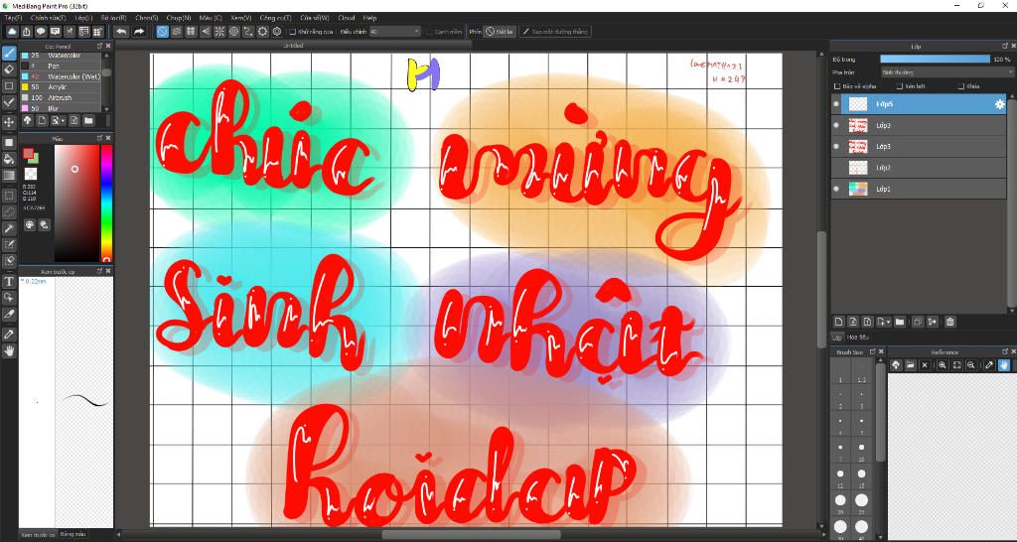Click the Redo arrow in toolbar
Viewport: 1017px width, 542px height.
[x=139, y=31]
